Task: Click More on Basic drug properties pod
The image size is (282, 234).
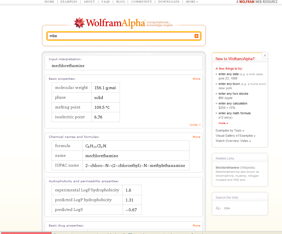Action: click(x=196, y=225)
